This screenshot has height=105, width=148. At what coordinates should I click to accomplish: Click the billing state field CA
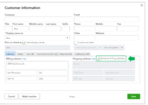(x=53, y=72)
